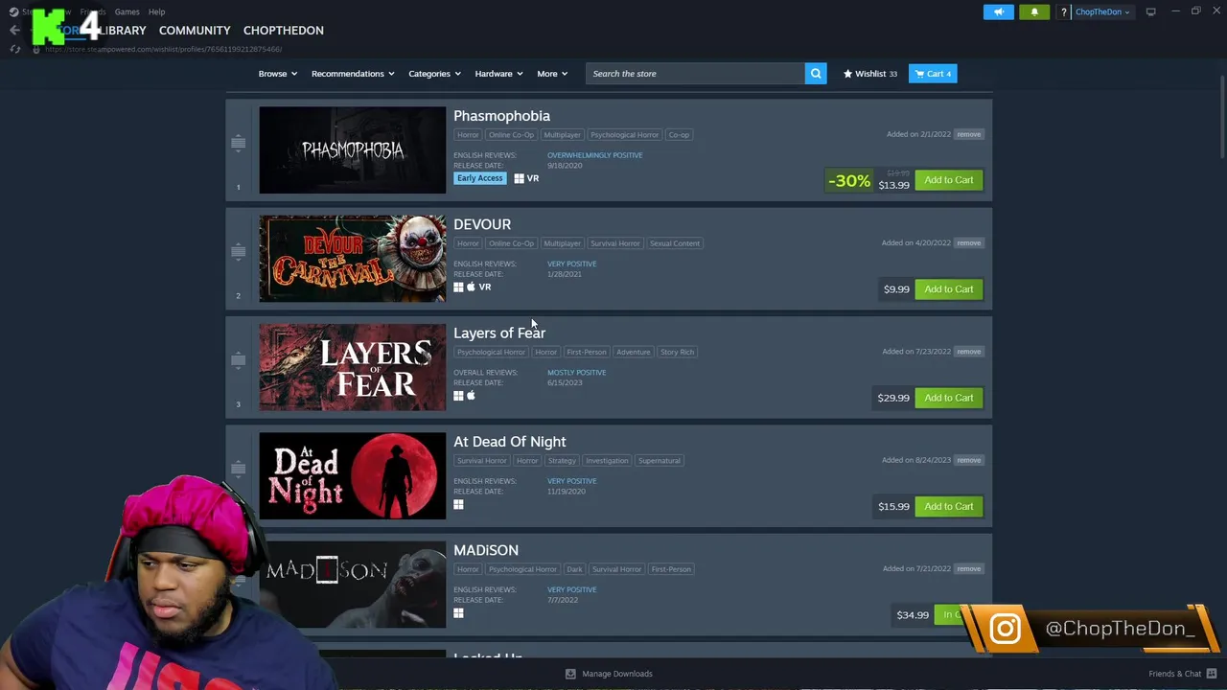The width and height of the screenshot is (1227, 690).
Task: Remove DEVOUR from wishlist
Action: click(x=968, y=242)
